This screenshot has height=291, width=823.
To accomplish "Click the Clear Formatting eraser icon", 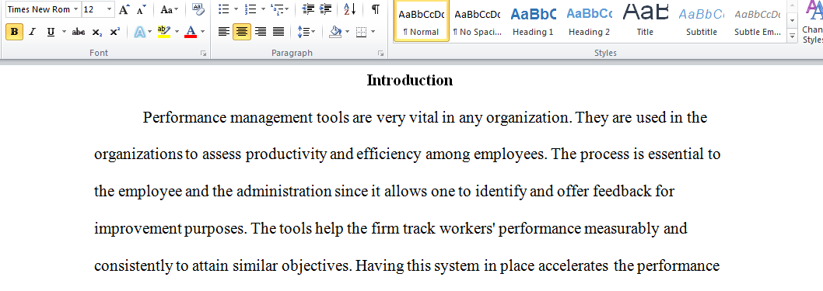I will [198, 9].
